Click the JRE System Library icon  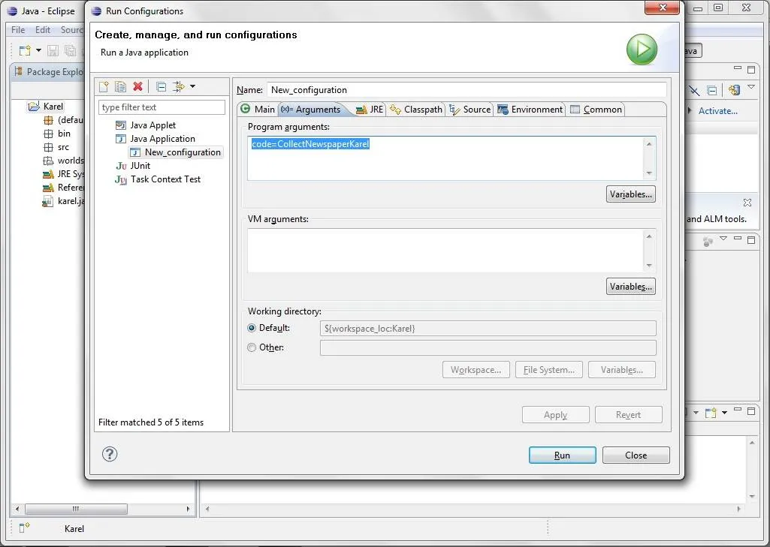point(48,174)
